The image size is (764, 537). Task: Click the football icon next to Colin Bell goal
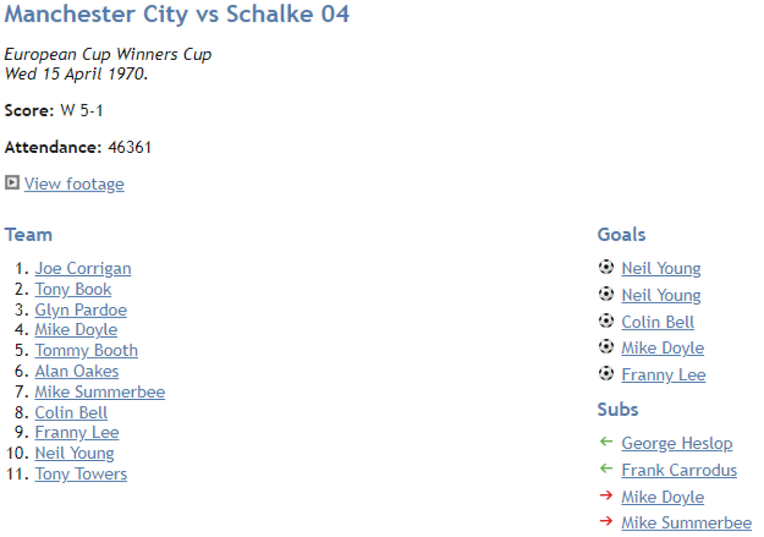pyautogui.click(x=606, y=320)
